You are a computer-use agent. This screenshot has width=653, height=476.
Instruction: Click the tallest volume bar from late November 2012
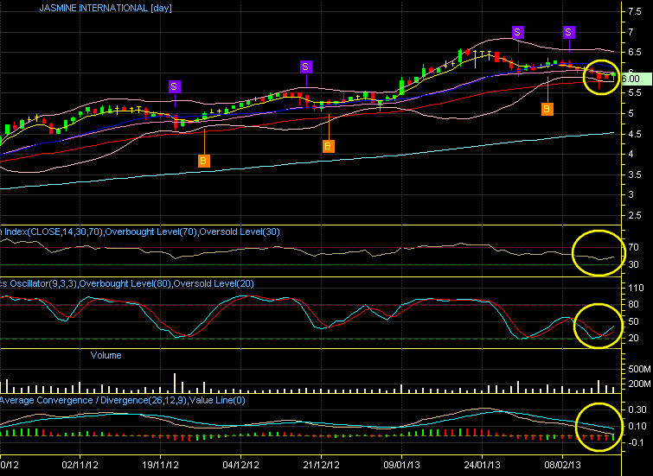coord(175,384)
